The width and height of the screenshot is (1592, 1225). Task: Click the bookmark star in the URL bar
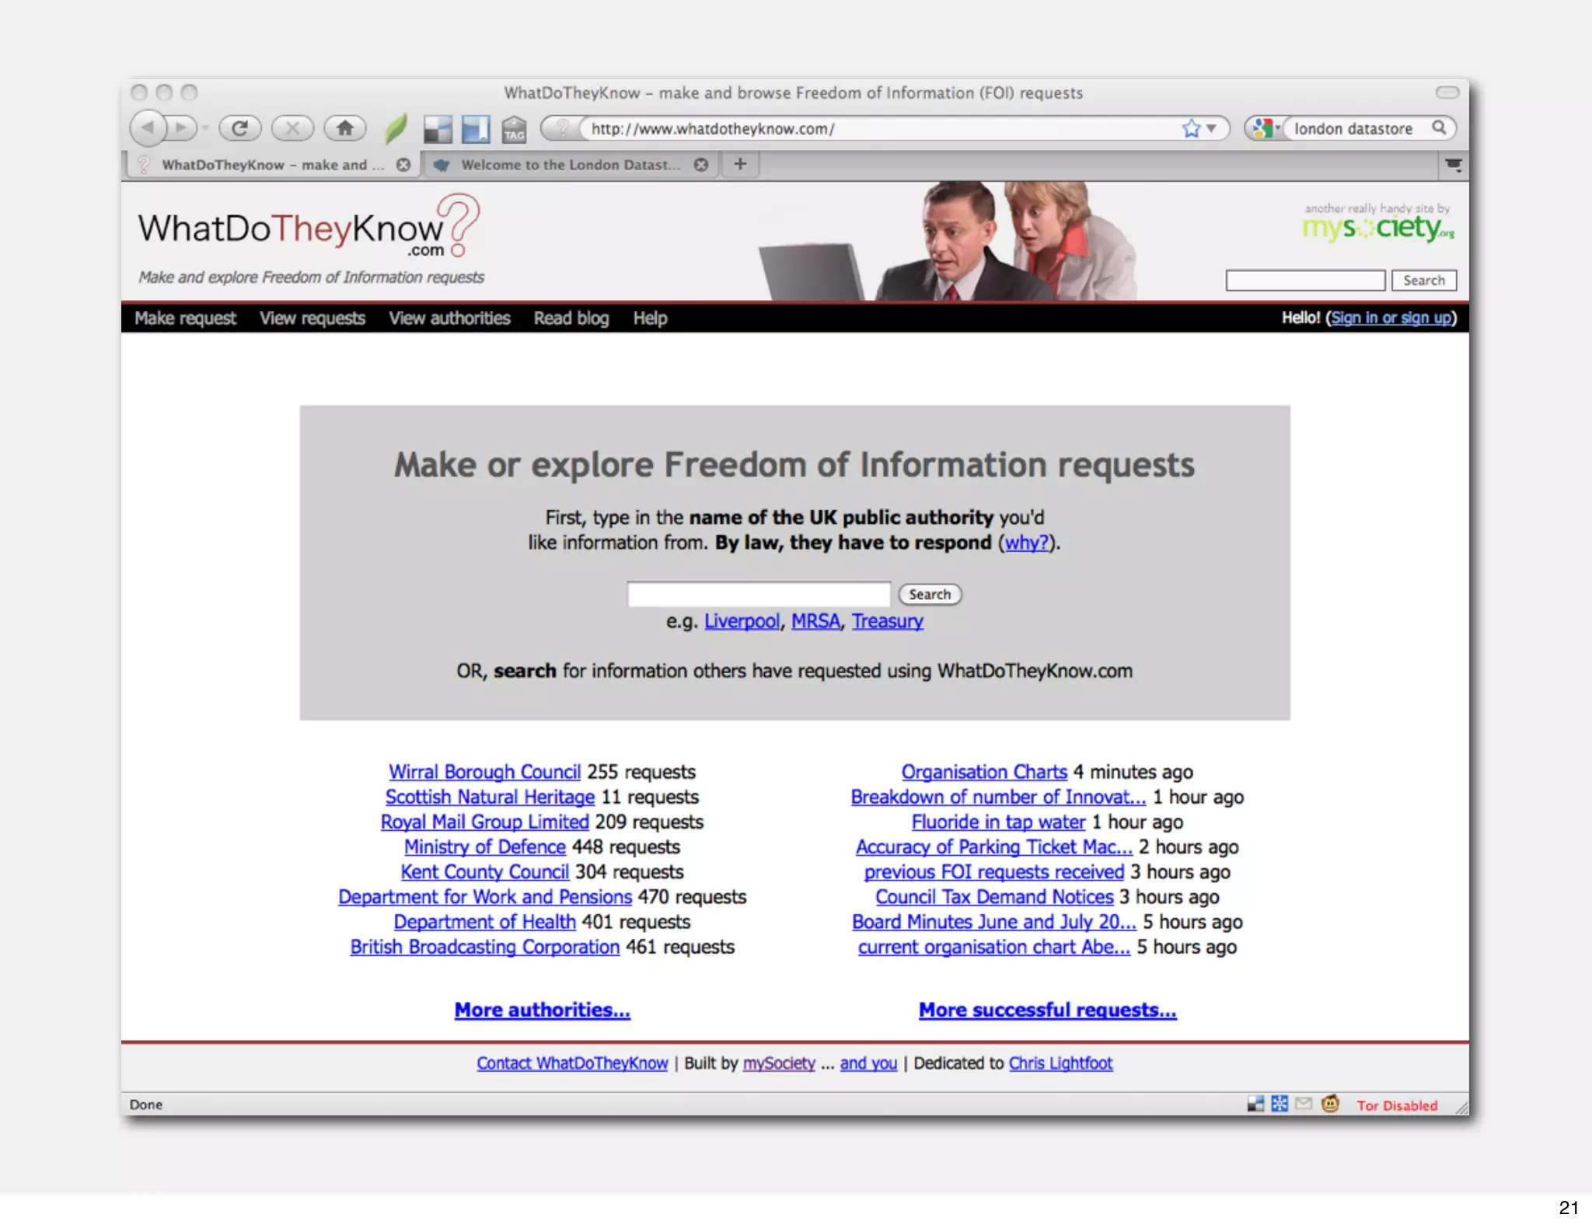coord(1190,128)
